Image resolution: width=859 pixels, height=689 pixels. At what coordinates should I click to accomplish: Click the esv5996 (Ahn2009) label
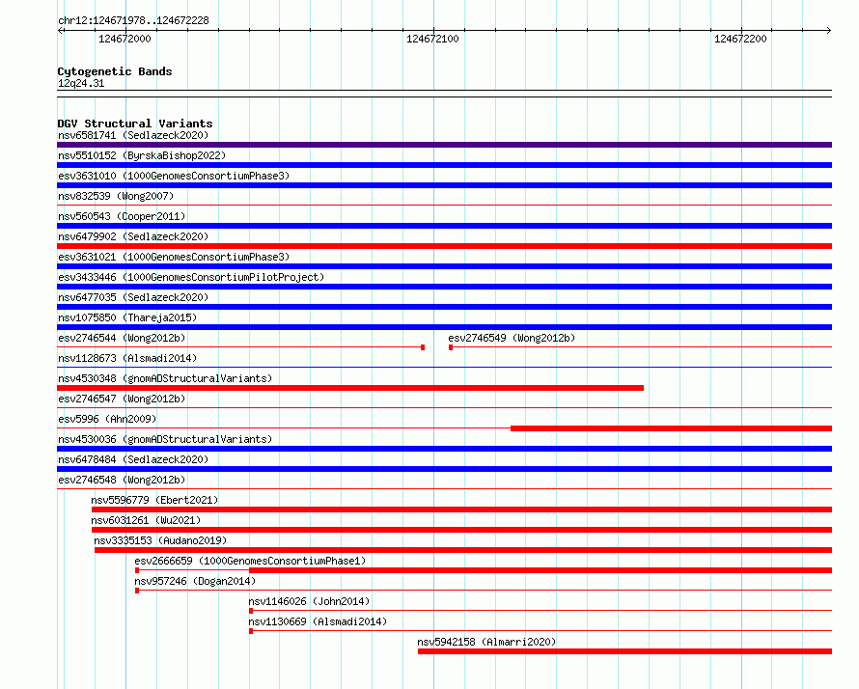click(x=107, y=419)
